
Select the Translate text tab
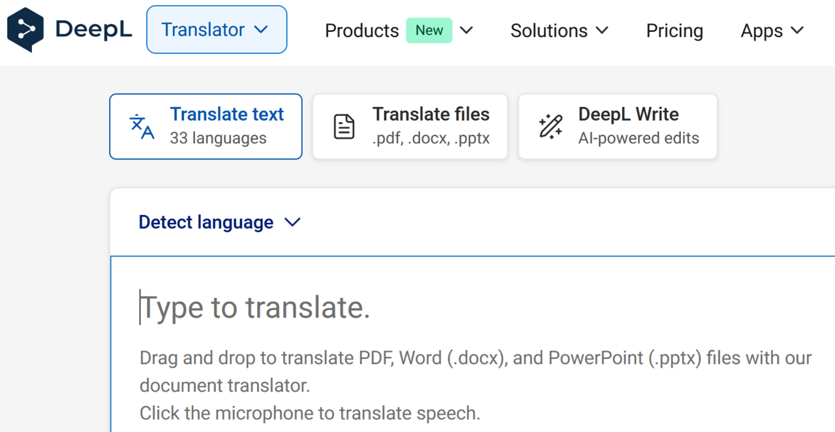tap(205, 126)
